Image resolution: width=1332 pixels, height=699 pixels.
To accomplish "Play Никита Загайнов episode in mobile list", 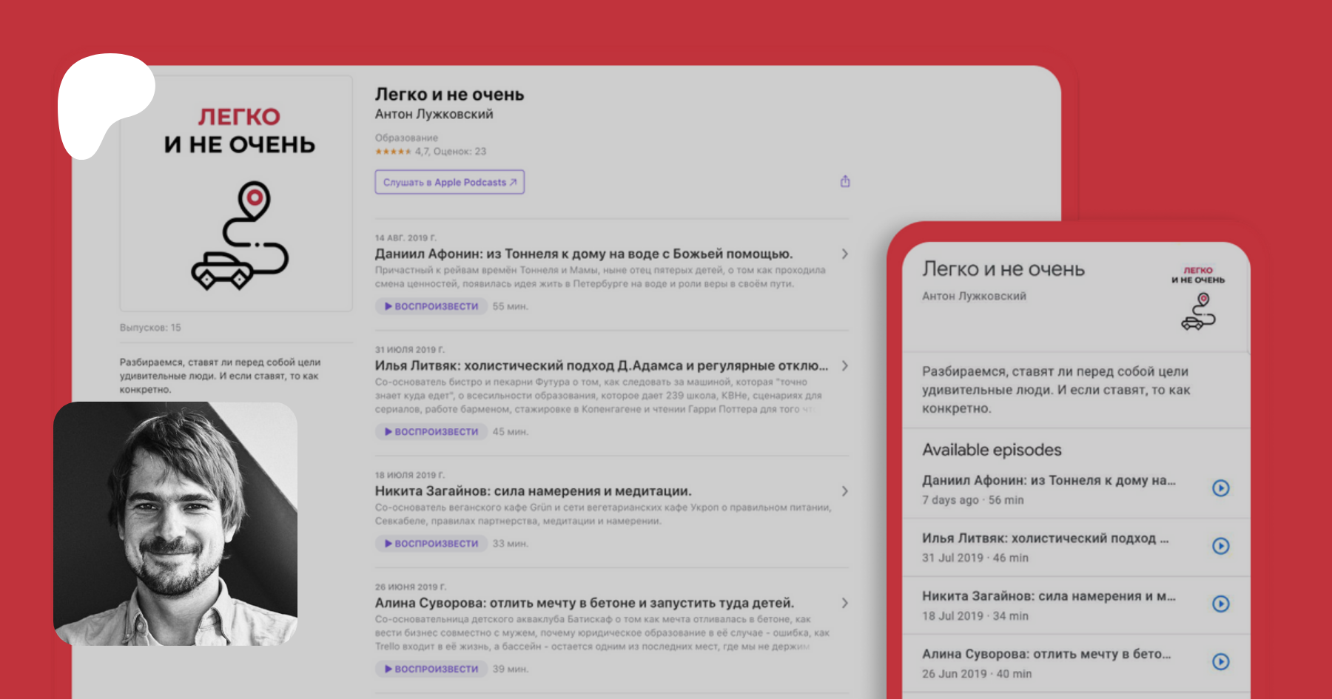I will [1220, 604].
